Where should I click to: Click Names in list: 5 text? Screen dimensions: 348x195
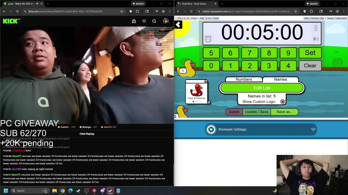(x=262, y=96)
